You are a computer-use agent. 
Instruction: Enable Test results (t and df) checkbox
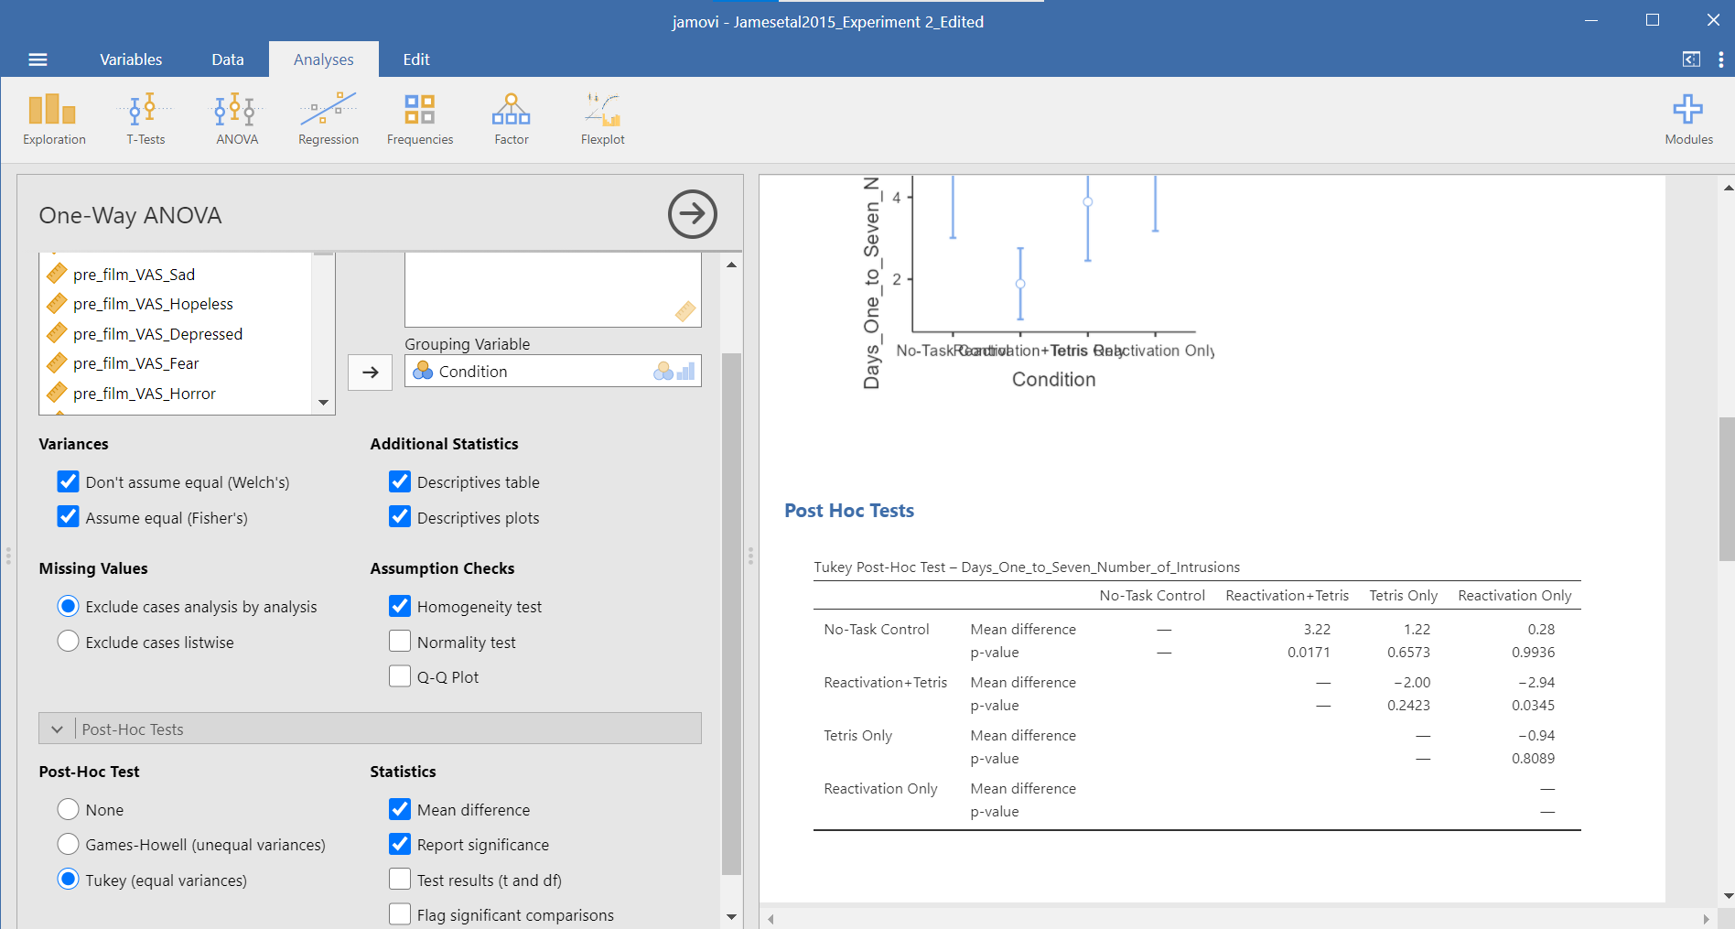[x=400, y=880]
